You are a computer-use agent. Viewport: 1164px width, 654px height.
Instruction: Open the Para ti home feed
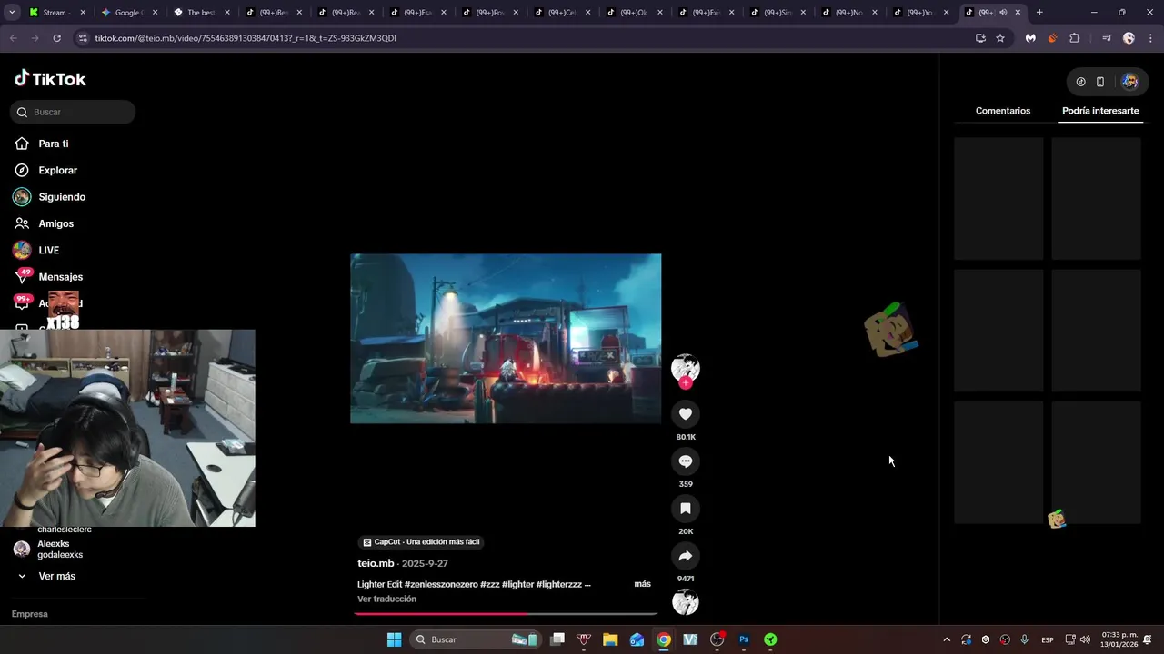pyautogui.click(x=53, y=144)
